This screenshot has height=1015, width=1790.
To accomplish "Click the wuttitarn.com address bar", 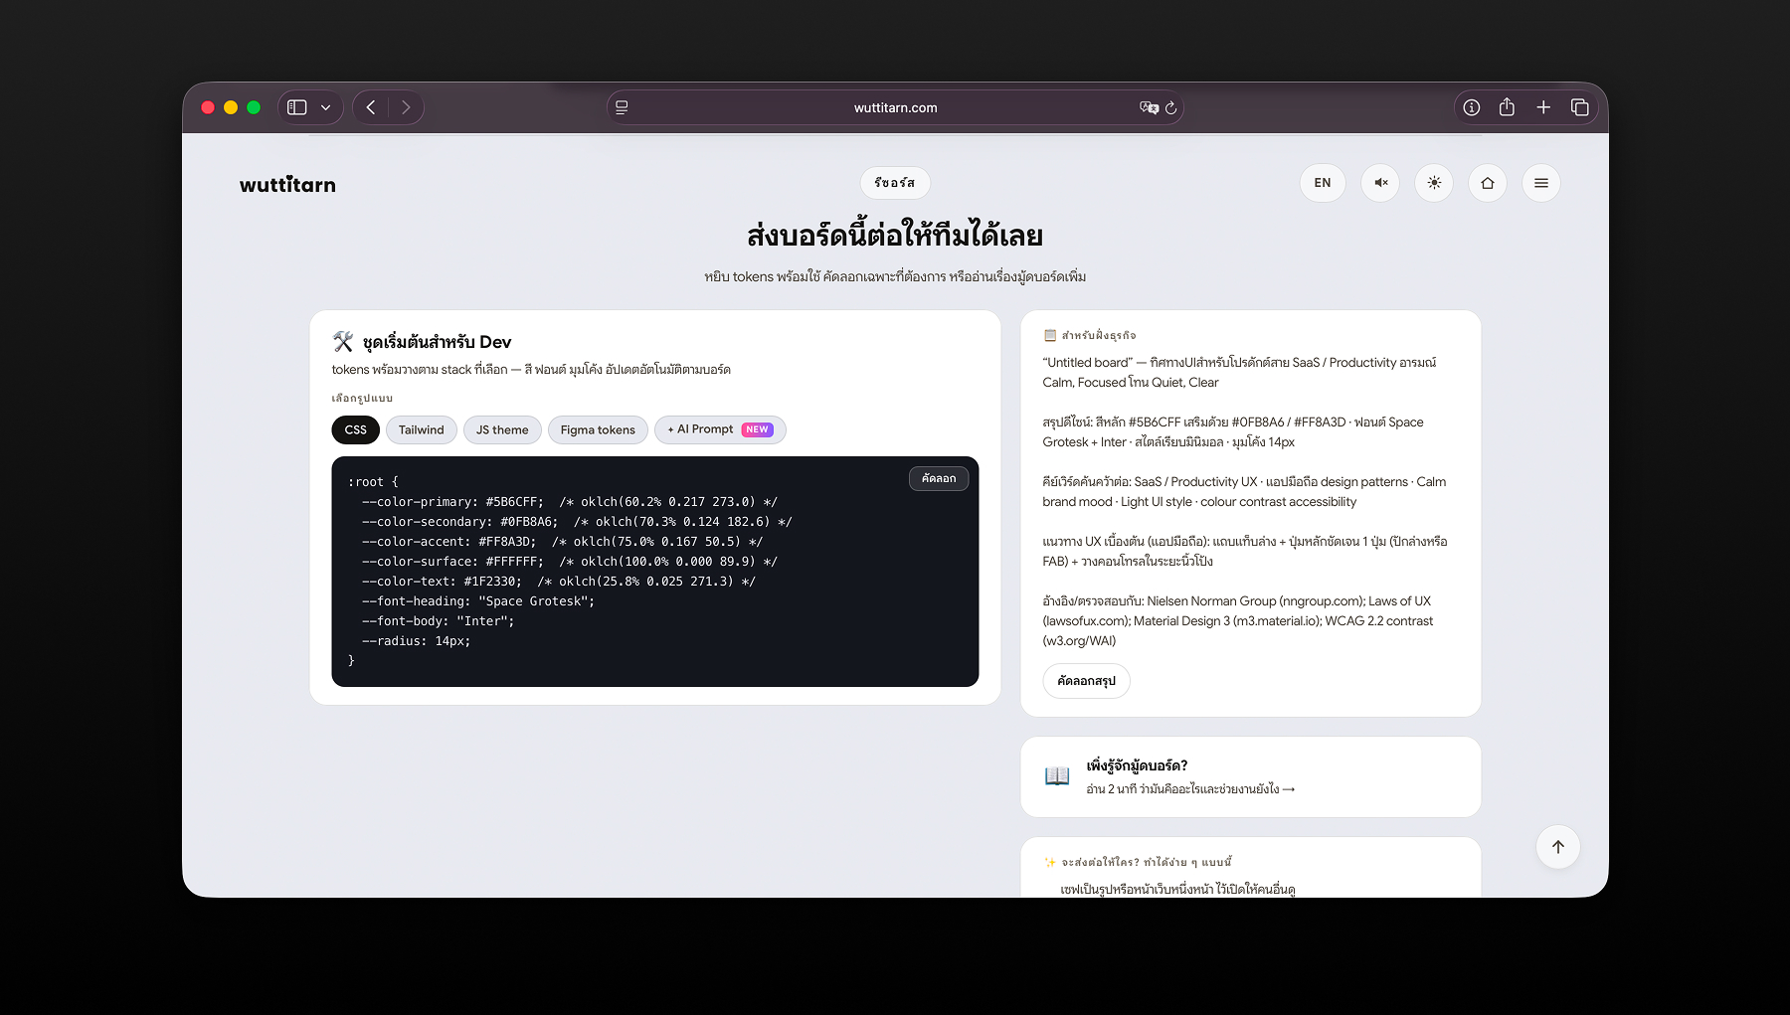I will [895, 107].
